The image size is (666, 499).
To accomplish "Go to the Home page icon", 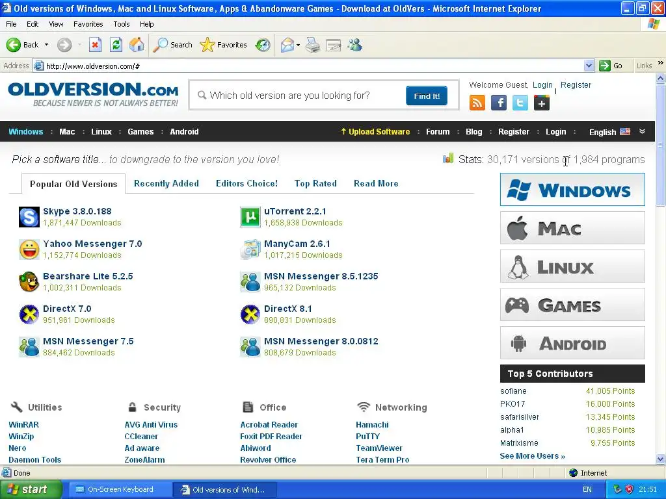I will [x=137, y=45].
